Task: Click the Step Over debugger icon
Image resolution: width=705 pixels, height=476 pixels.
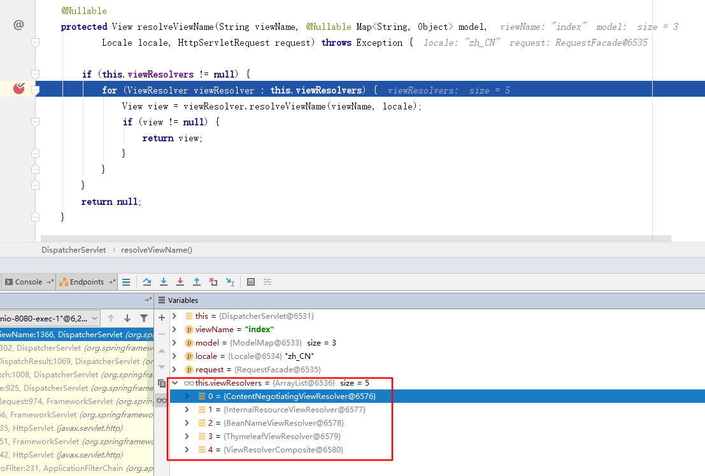Action: click(147, 282)
